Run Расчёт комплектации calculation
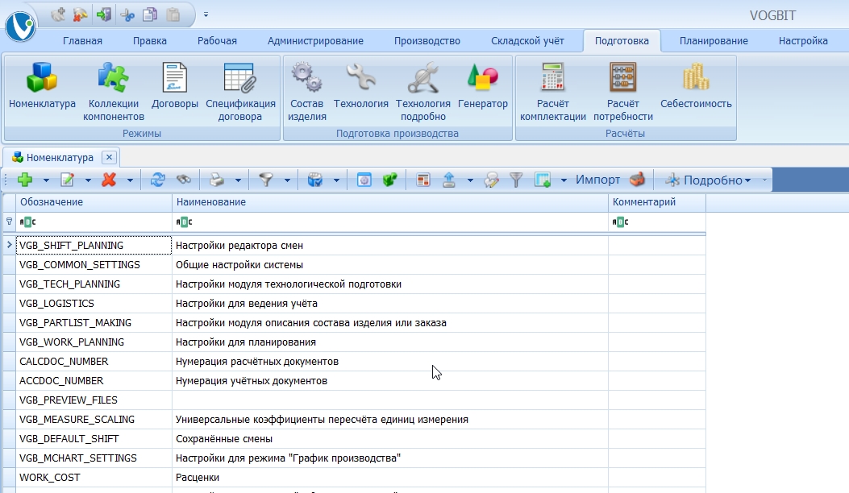Image resolution: width=849 pixels, height=493 pixels. (x=553, y=92)
